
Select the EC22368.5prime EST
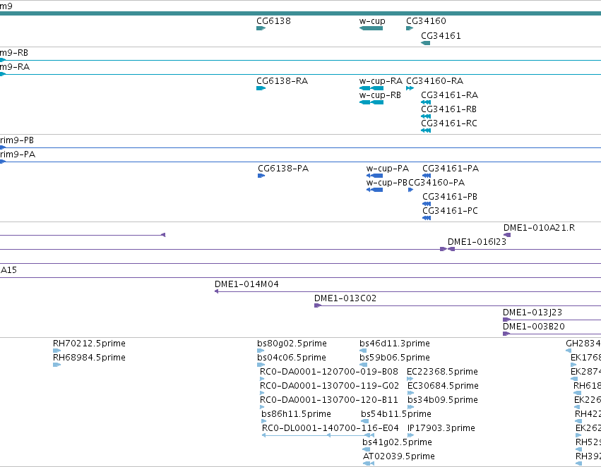pyautogui.click(x=410, y=380)
